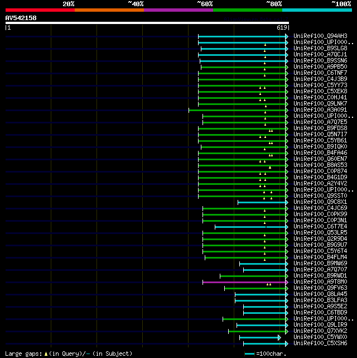Select the green alignment bar for UniRef100_A3A091
This screenshot has height=358, width=357.
(237, 110)
